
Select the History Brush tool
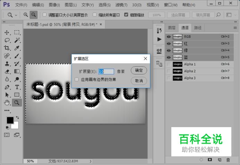(17, 64)
